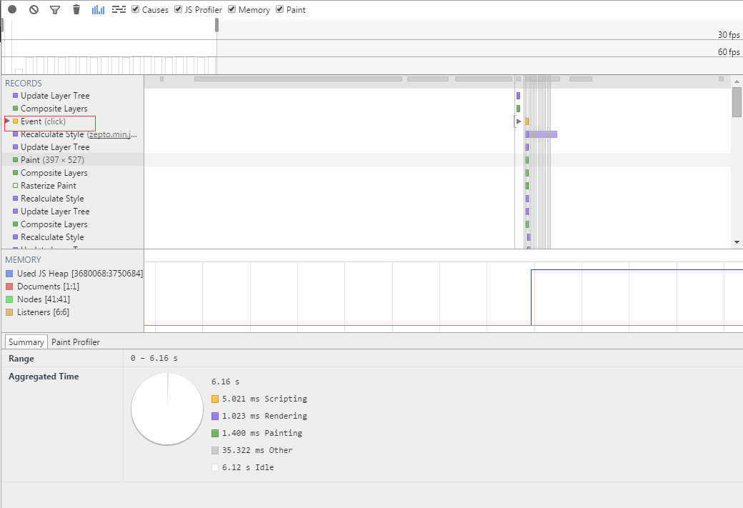The width and height of the screenshot is (743, 508).
Task: Click the expand triangle on the timeline event bar
Action: [519, 121]
